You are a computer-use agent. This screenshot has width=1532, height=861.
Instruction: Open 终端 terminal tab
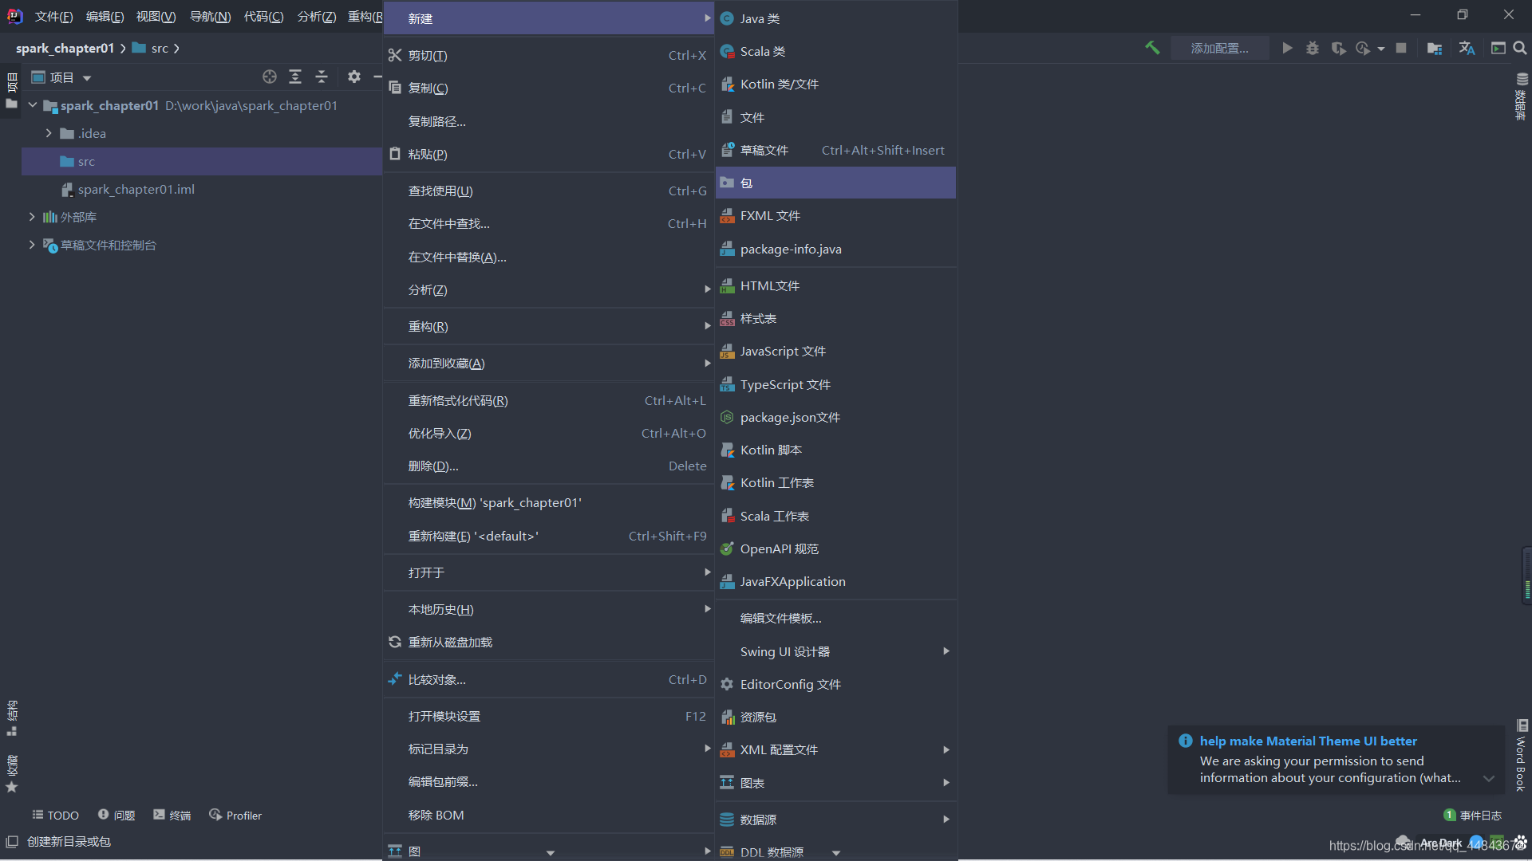(x=172, y=815)
